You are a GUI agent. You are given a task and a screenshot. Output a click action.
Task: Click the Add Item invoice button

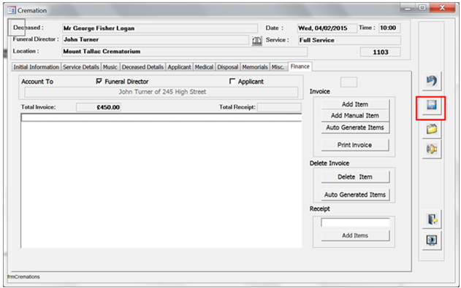tap(355, 104)
